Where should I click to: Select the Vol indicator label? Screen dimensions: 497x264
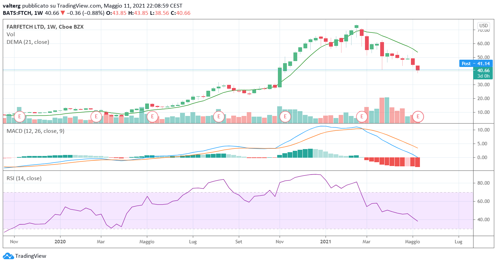(x=11, y=35)
